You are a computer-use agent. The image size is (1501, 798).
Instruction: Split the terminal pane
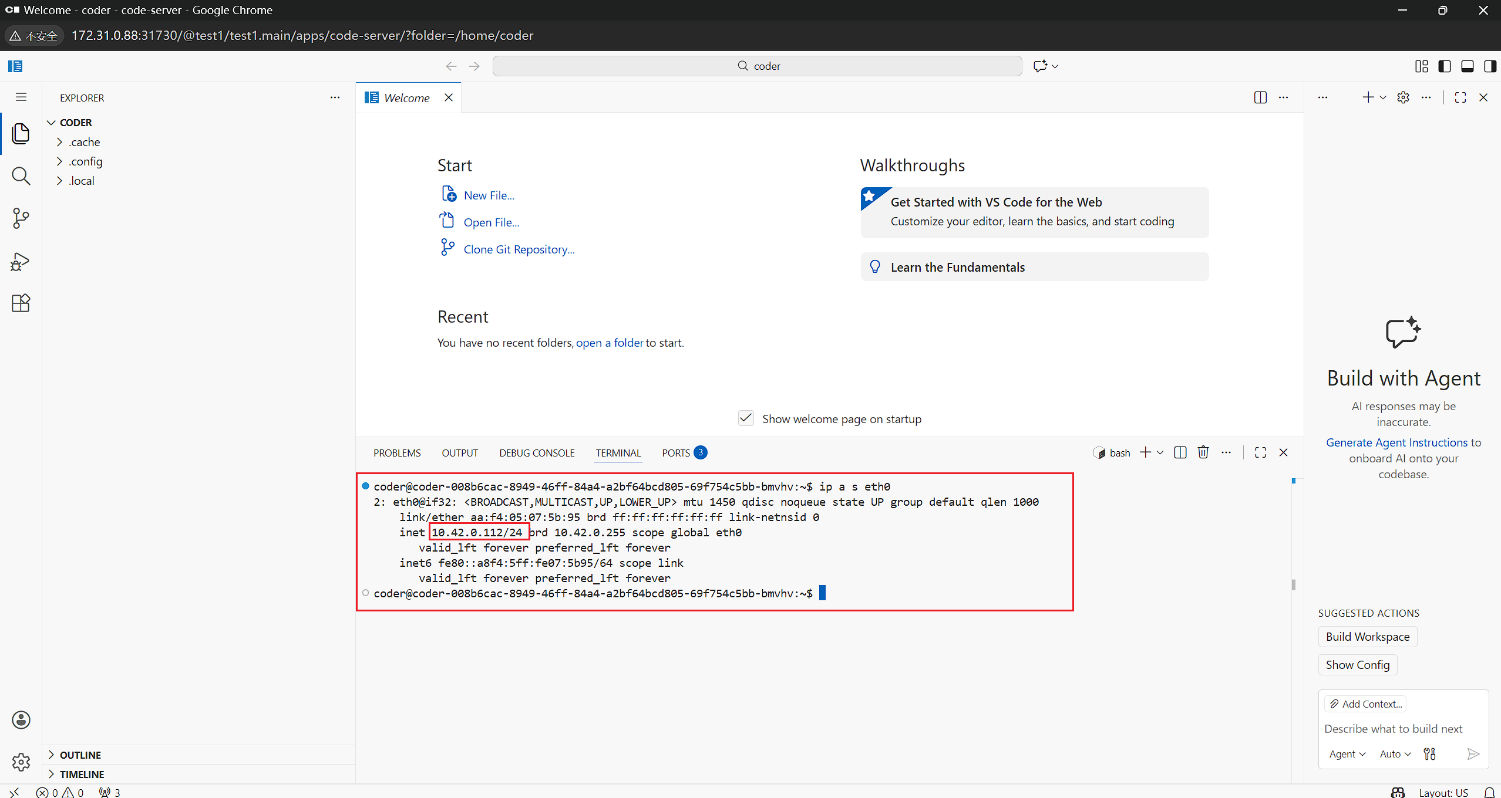(1180, 452)
